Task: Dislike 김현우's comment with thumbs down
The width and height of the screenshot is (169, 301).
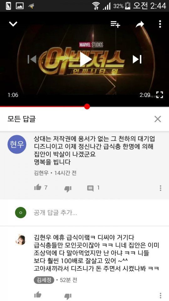Action: tap(68, 189)
